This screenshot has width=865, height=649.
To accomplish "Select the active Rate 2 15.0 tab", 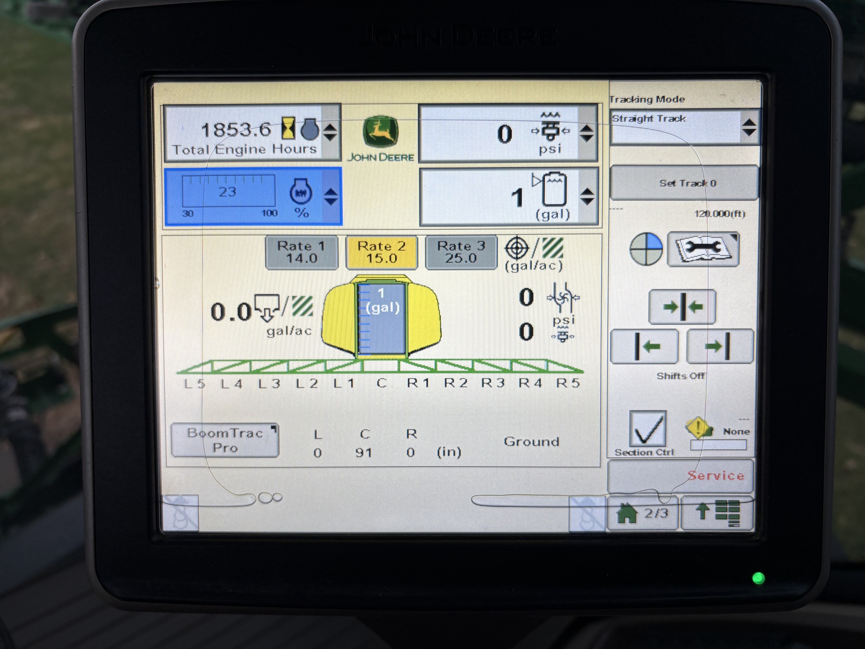I will 381,252.
